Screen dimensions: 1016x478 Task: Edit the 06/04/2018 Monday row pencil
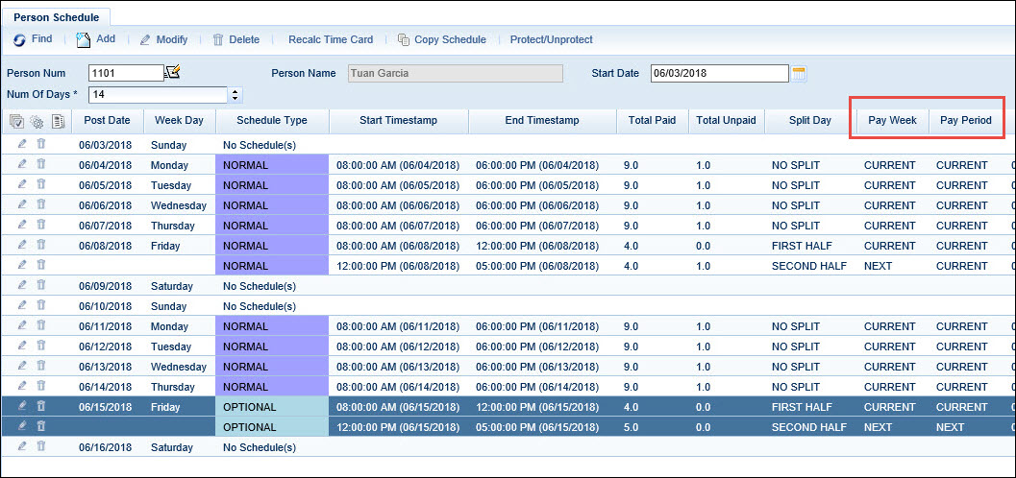pos(22,164)
